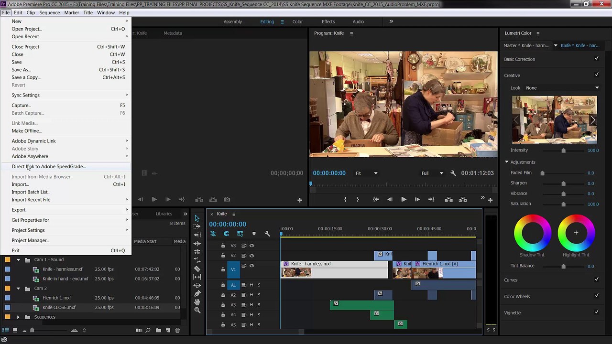Select the Pen tool in the tools panel
This screenshot has height=344, width=612.
click(197, 293)
